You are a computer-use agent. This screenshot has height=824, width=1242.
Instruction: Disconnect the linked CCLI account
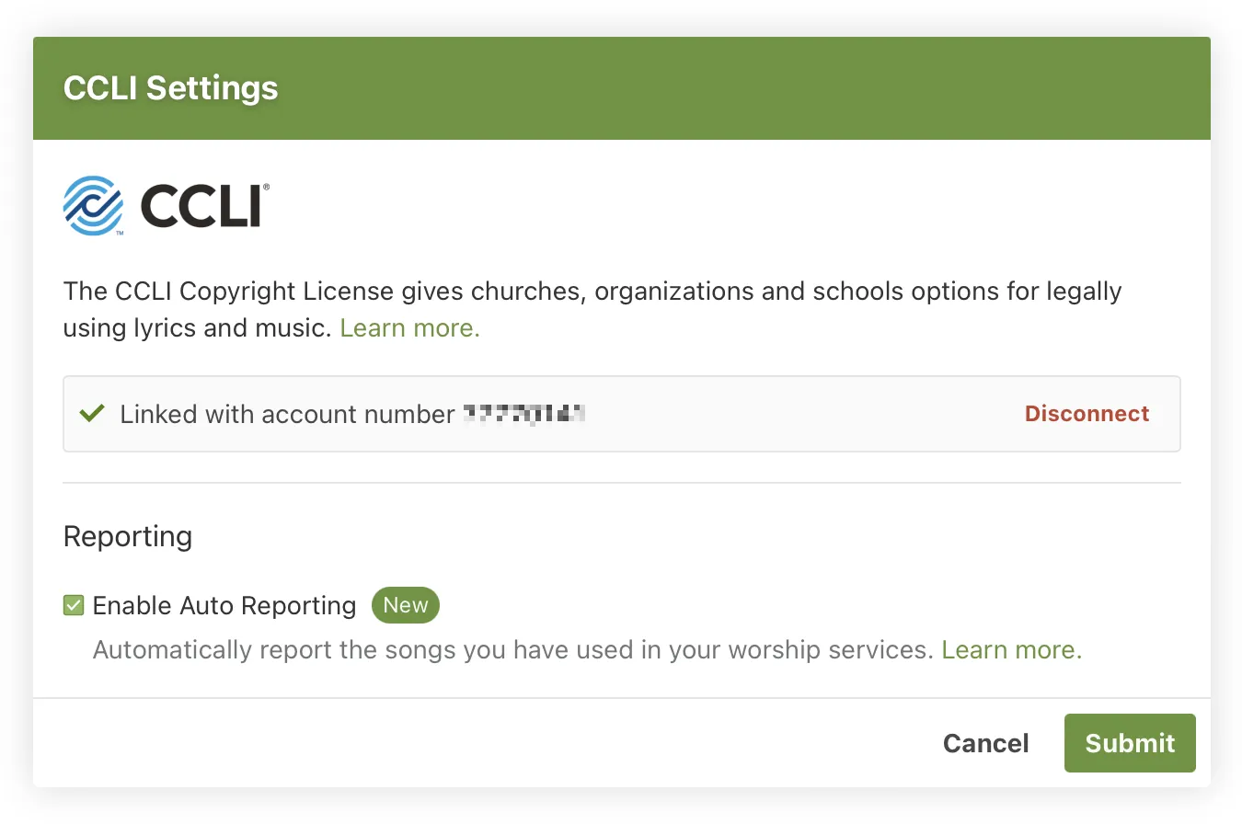tap(1087, 413)
